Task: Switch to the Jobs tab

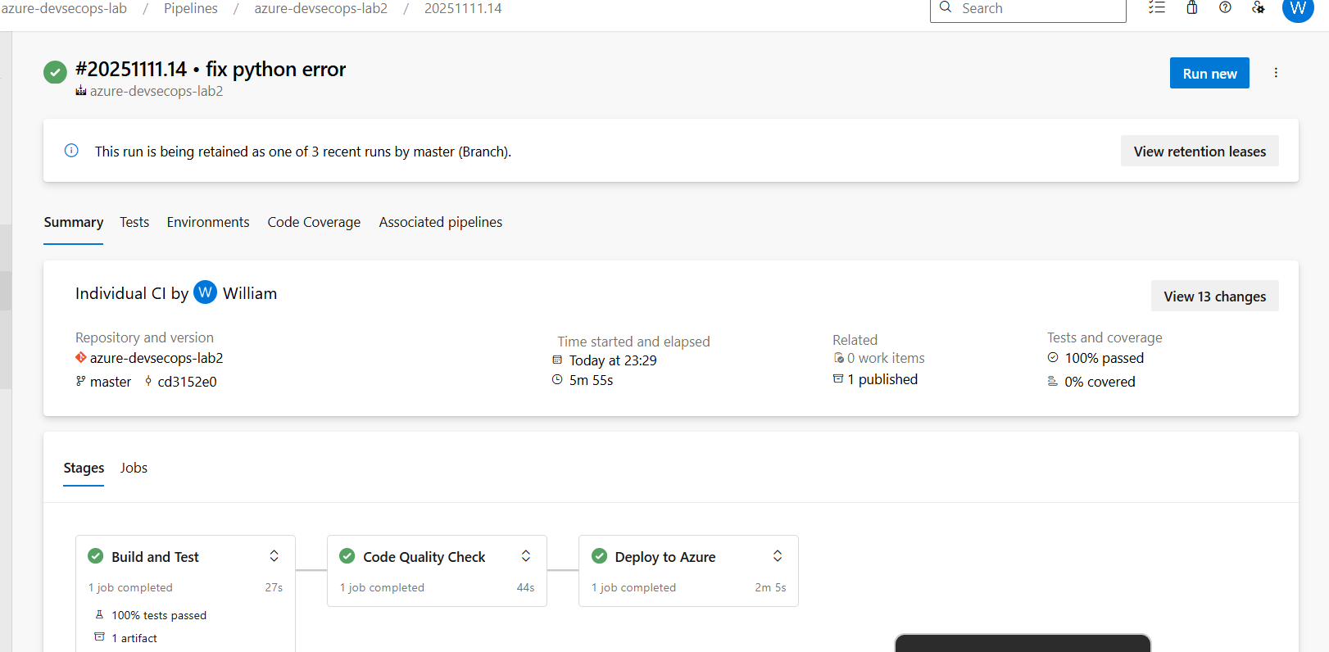Action: (134, 468)
